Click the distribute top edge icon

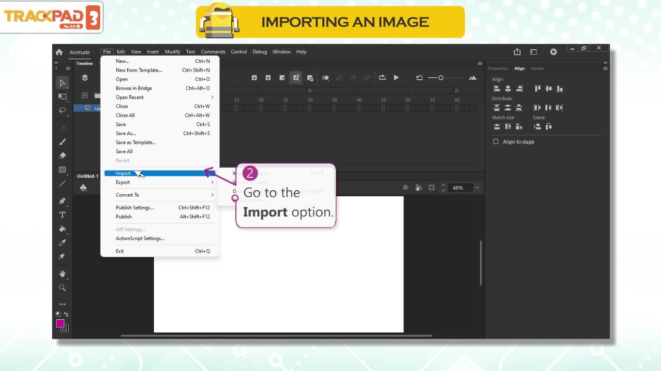tap(496, 107)
